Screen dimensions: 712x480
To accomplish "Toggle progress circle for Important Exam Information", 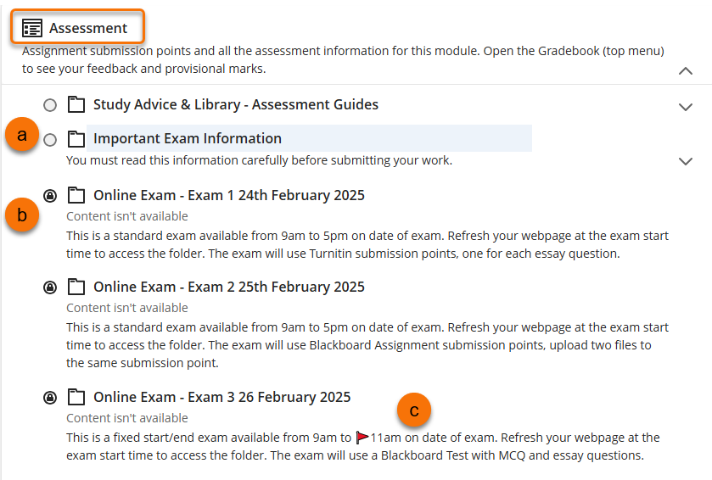I will pyautogui.click(x=50, y=139).
